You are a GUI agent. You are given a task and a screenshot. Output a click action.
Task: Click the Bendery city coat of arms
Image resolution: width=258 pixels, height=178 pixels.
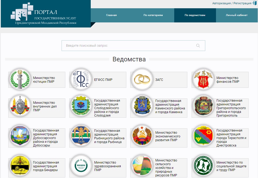click(19, 166)
